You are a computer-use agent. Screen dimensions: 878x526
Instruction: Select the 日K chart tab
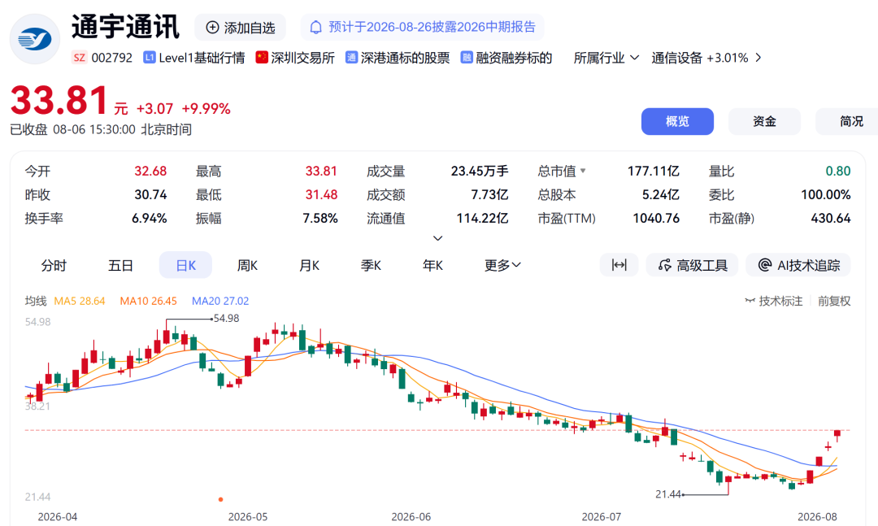(186, 265)
